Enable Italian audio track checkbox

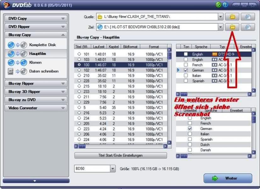click(186, 75)
